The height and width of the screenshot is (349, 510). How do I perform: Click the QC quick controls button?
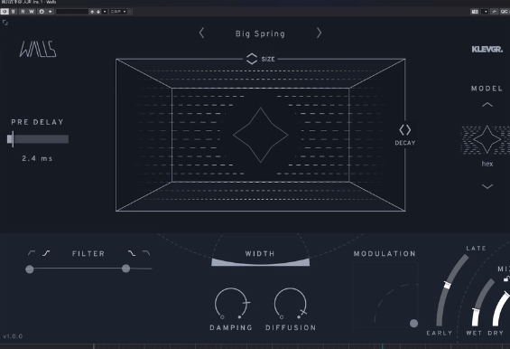coord(505,12)
